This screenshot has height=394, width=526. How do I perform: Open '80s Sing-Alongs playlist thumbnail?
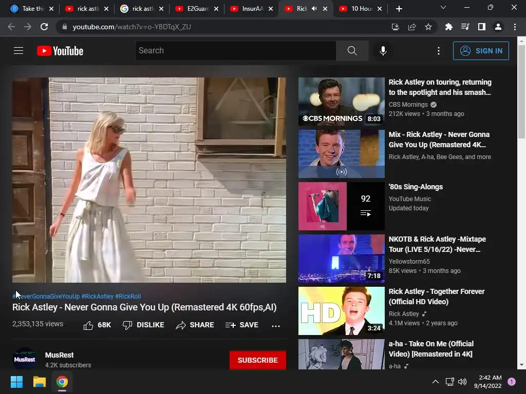tap(342, 206)
